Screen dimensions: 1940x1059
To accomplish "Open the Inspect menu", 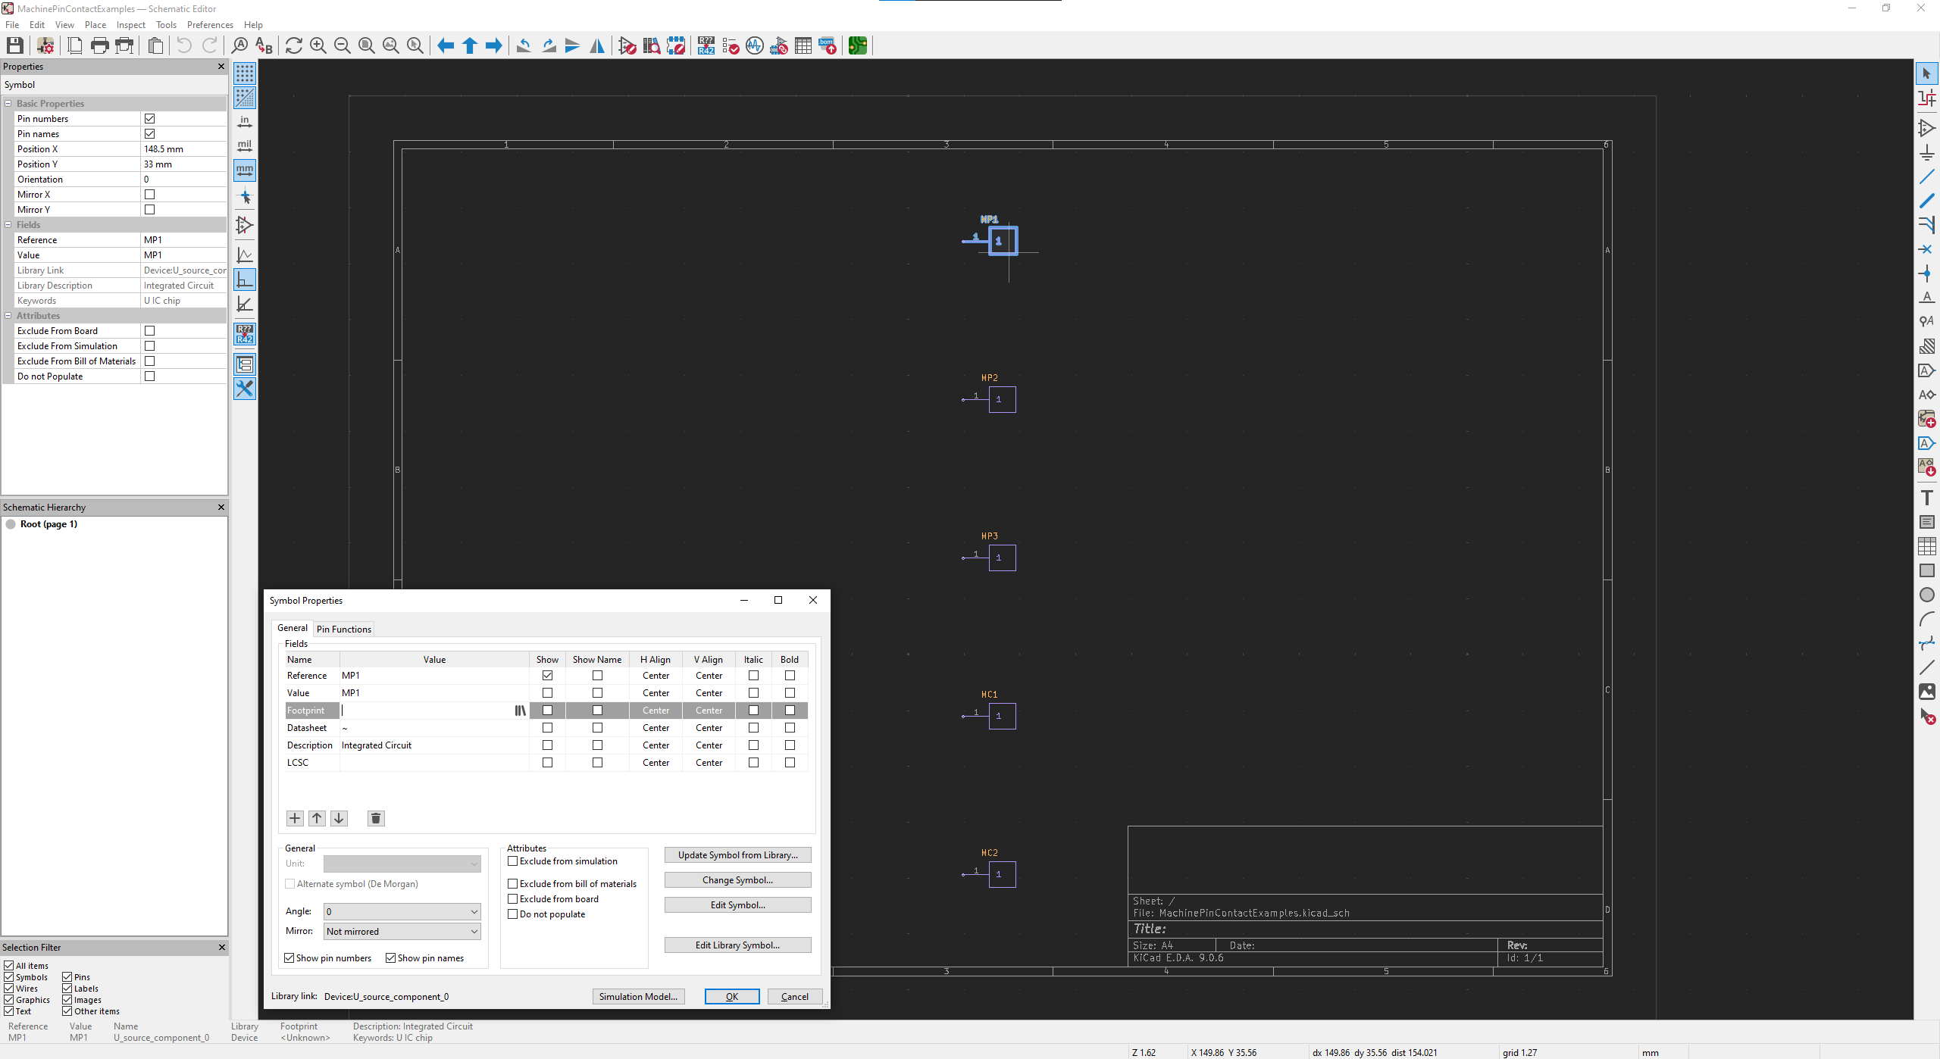I will tap(130, 25).
